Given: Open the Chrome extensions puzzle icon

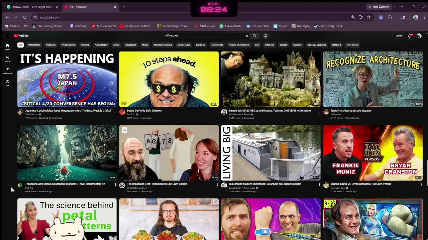Looking at the screenshot, I should tap(390, 17).
